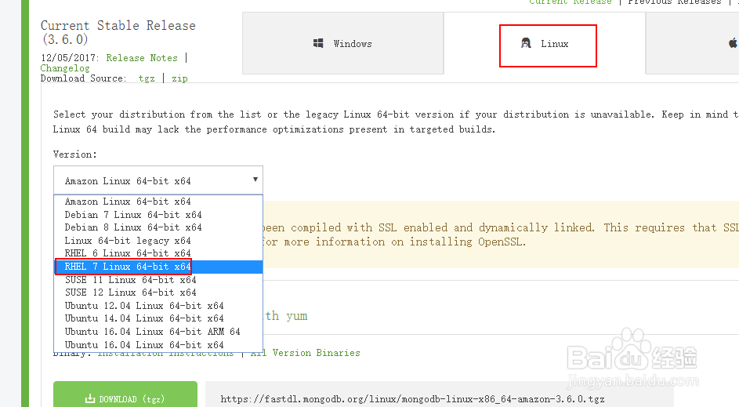Viewport: 739px width, 407px height.
Task: Select Debian 8 Linux 64-bit x64
Action: tap(133, 227)
